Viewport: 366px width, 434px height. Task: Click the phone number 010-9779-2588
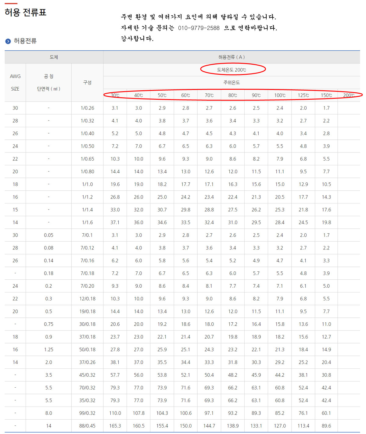(199, 28)
